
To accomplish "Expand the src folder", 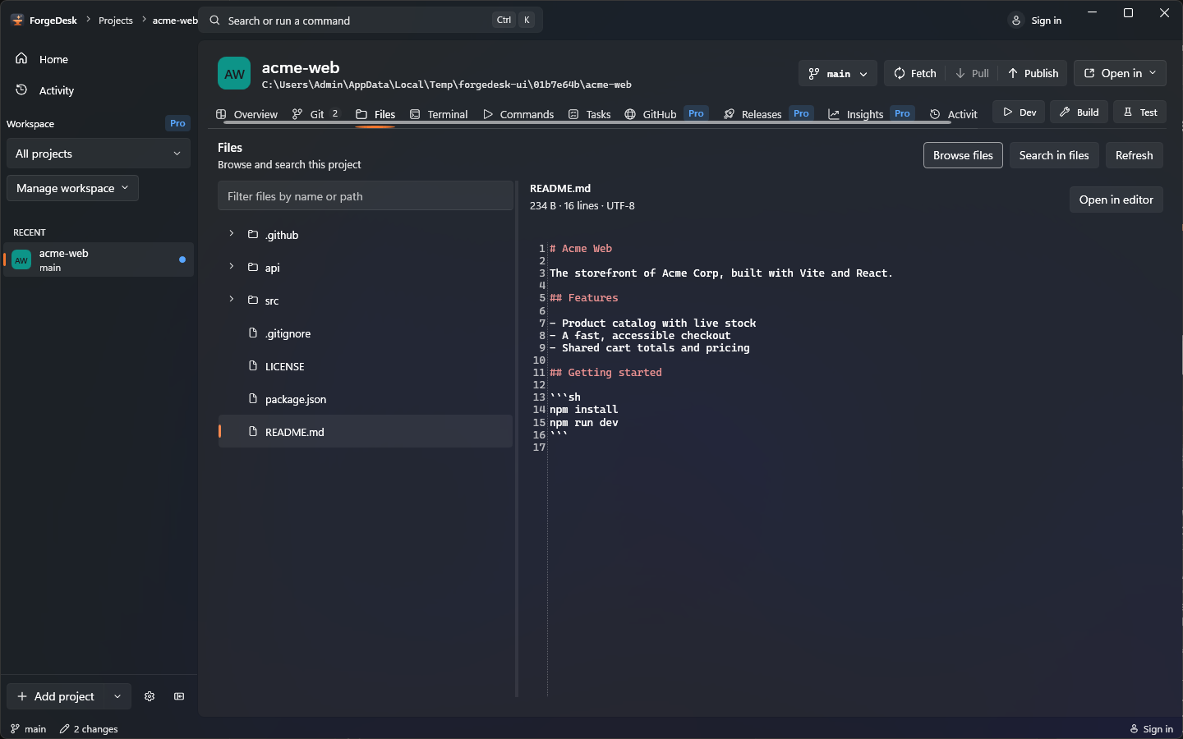I will (232, 300).
